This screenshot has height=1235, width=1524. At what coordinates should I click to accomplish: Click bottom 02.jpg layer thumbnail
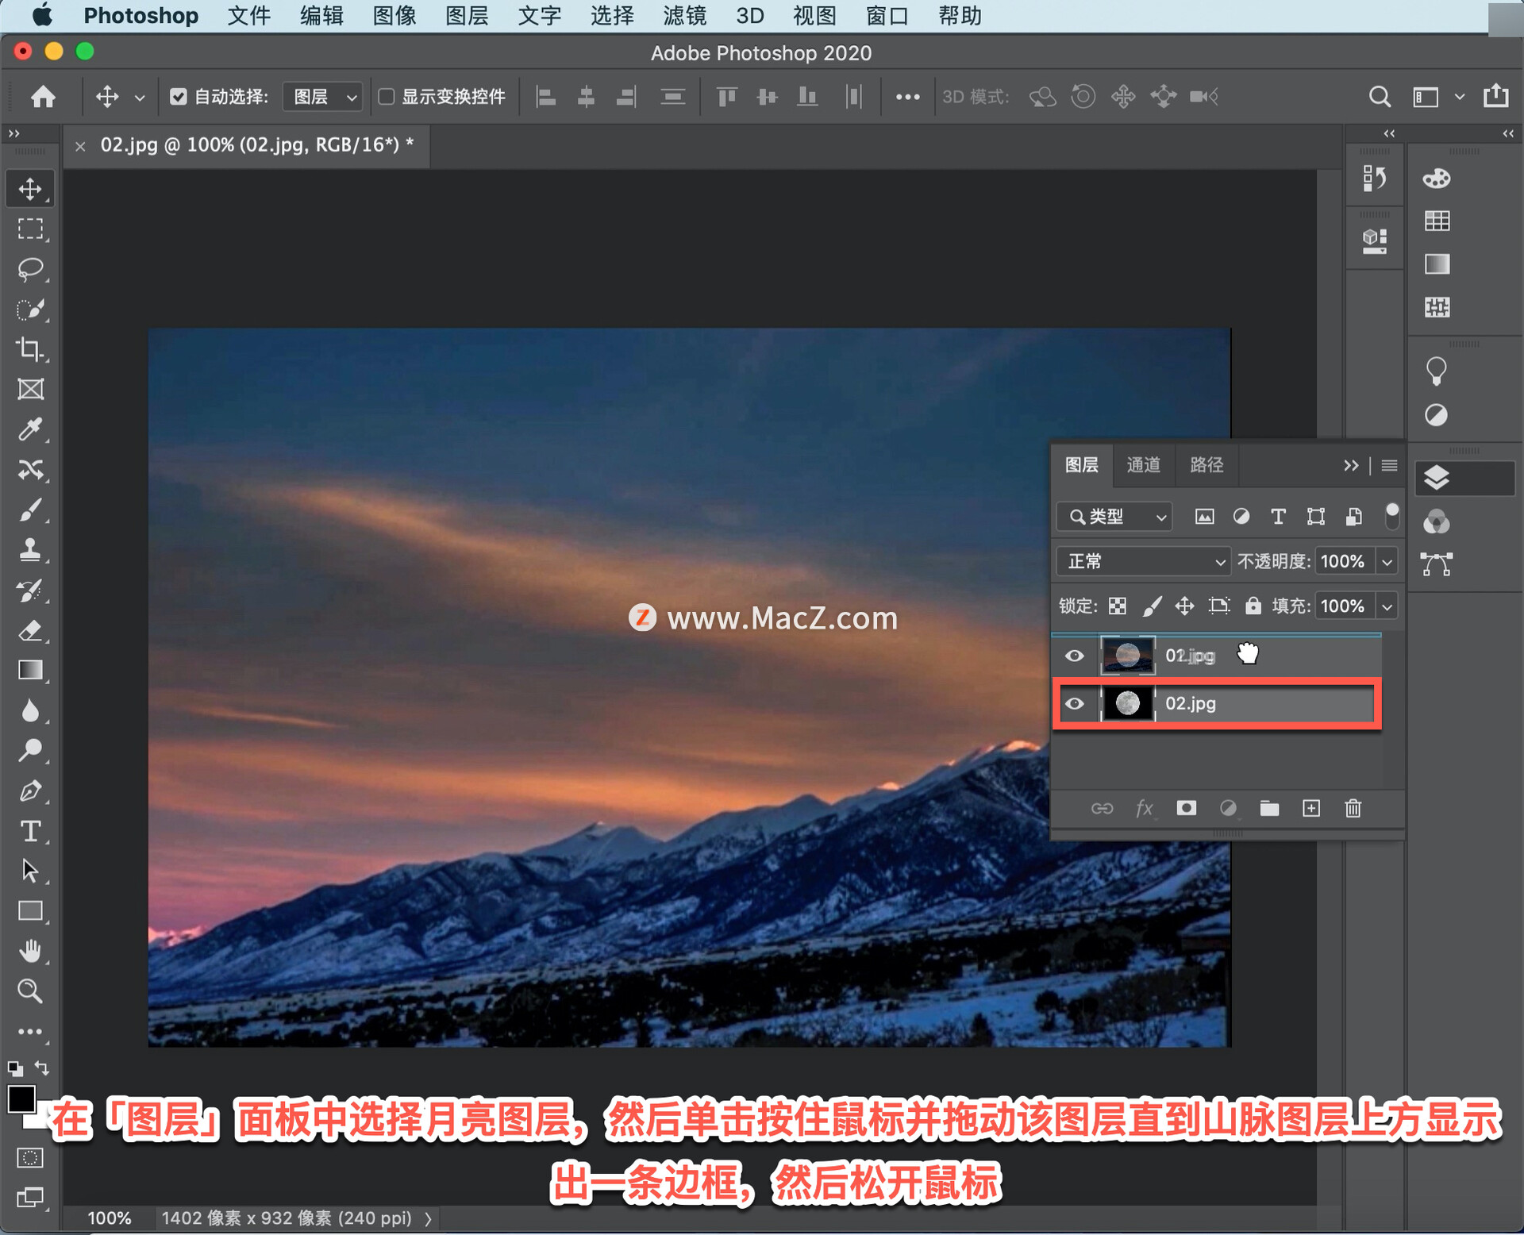[x=1127, y=704]
